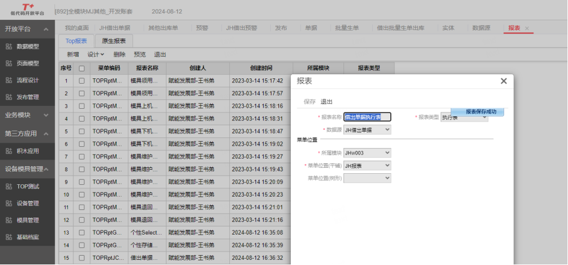
Task: Select the 原生报表 sub-tab
Action: tap(114, 41)
